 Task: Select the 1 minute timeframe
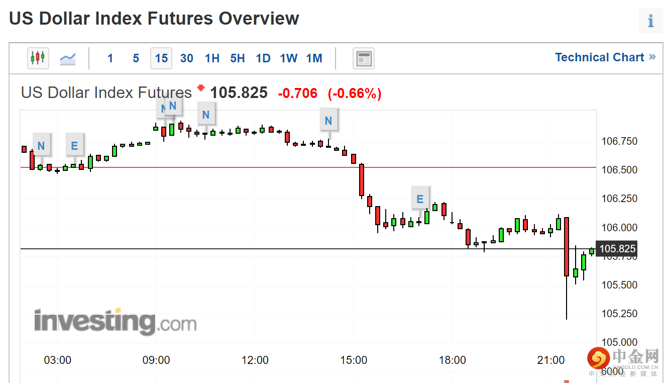pyautogui.click(x=110, y=58)
